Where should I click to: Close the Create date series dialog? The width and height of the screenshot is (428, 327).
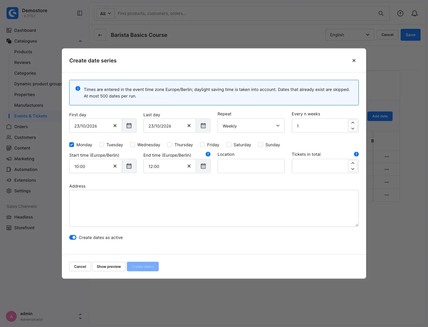coord(354,61)
